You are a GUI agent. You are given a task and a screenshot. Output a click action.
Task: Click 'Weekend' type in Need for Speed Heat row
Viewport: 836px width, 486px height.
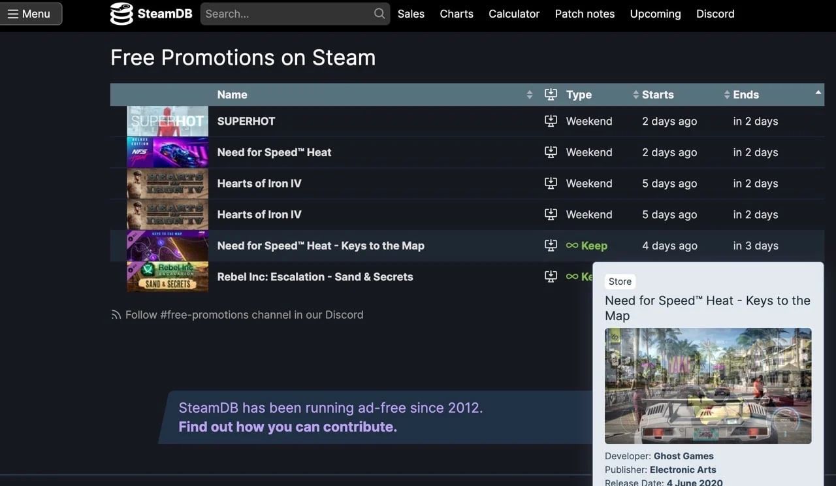pos(589,152)
